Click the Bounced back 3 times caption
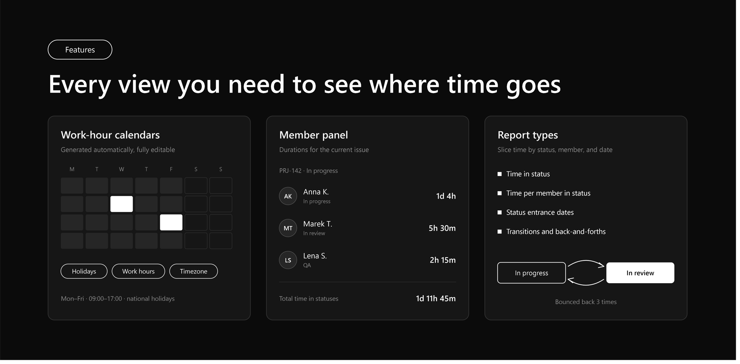 (586, 302)
